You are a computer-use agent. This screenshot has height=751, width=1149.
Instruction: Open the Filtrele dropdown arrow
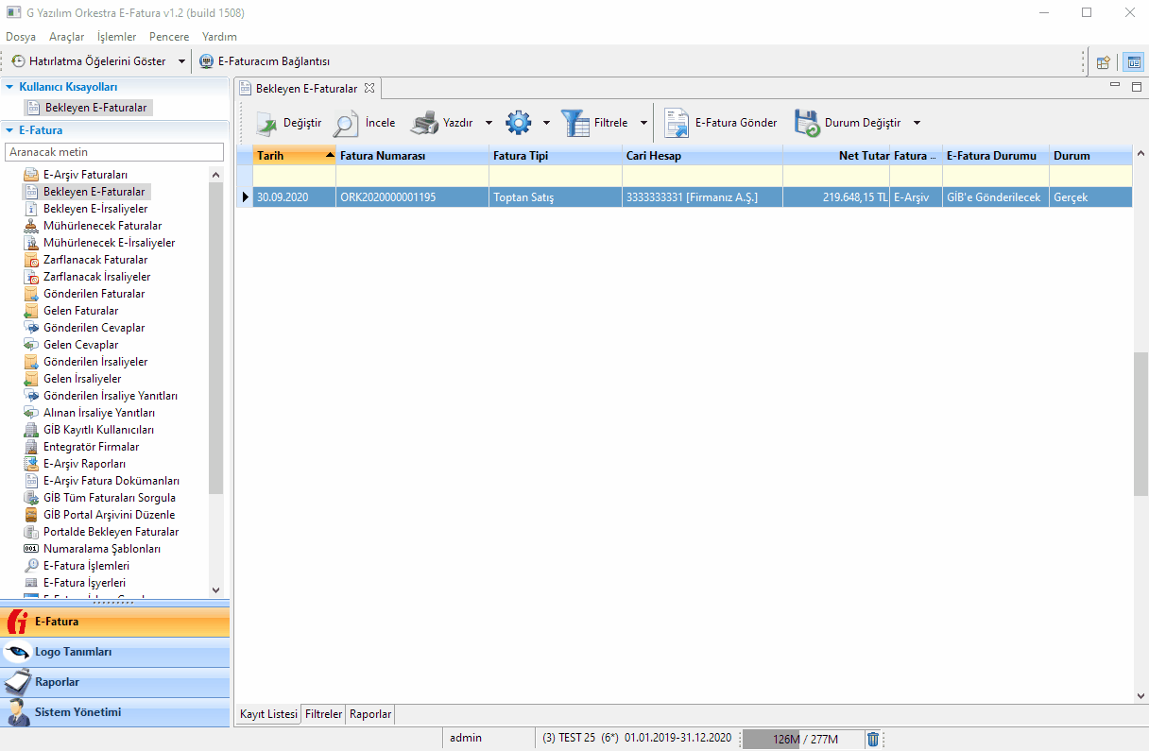[x=644, y=123]
